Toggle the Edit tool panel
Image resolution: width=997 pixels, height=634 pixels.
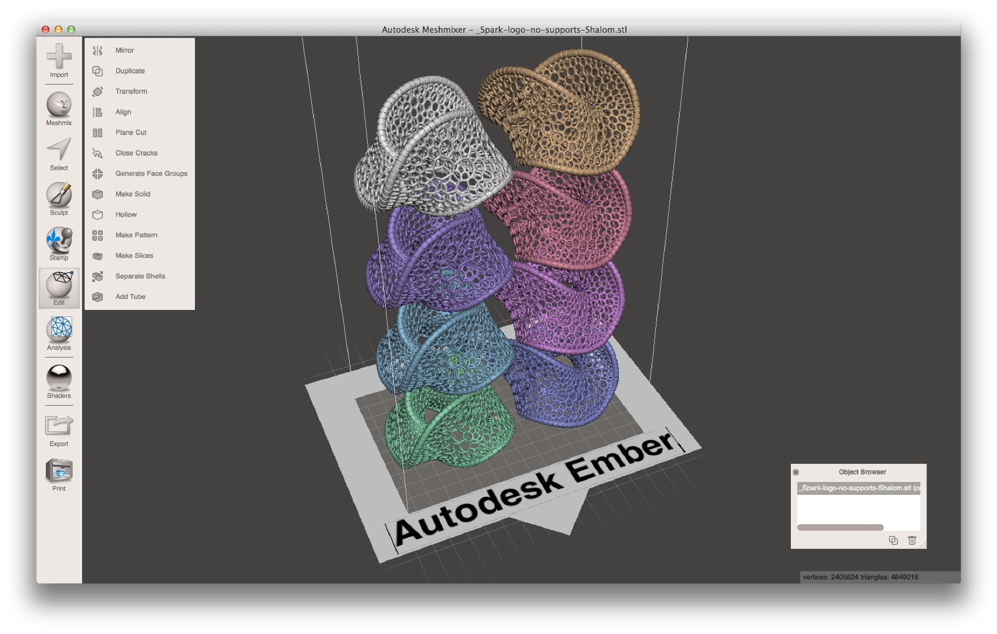59,288
